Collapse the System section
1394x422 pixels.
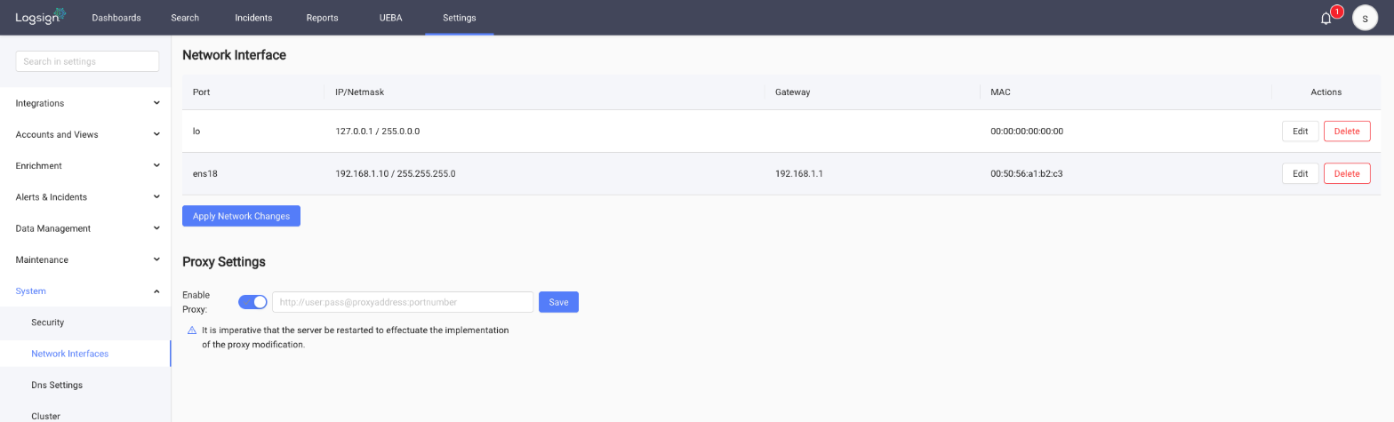(85, 291)
